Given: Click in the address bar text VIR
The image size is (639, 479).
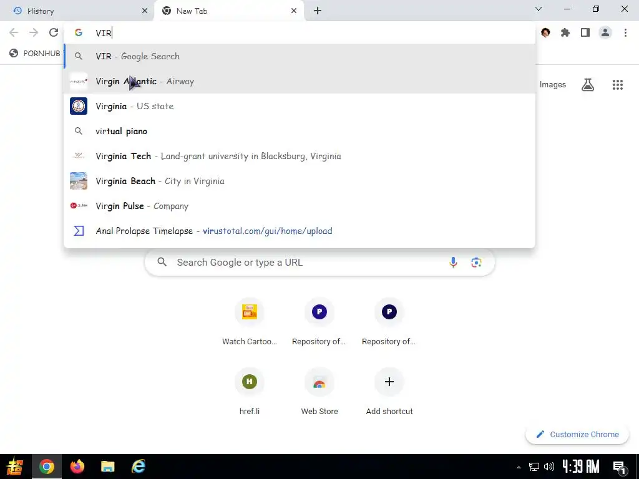Looking at the screenshot, I should [x=104, y=33].
